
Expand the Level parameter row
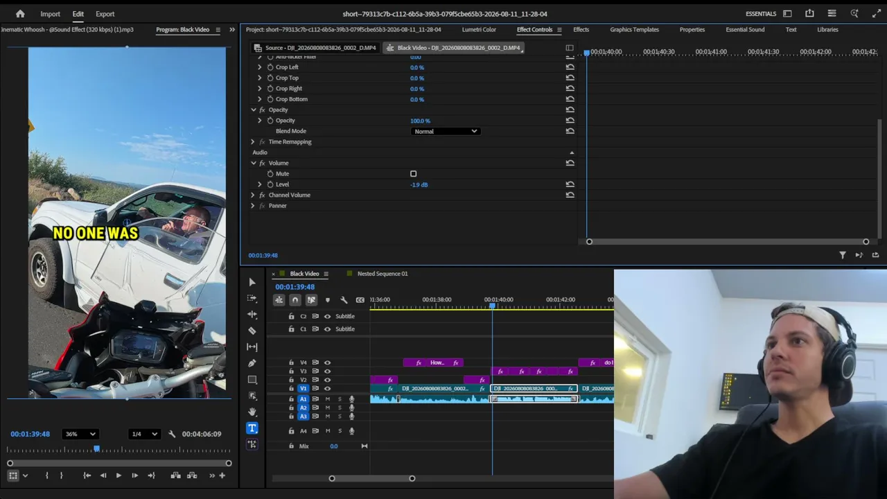(x=260, y=184)
